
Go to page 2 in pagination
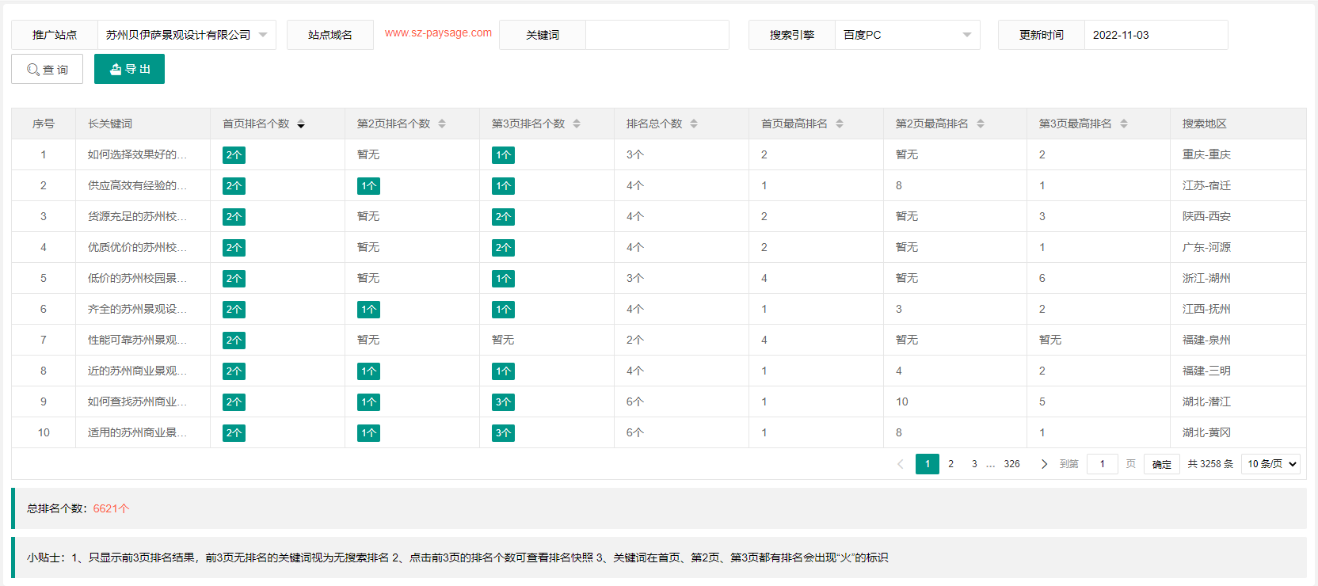950,464
